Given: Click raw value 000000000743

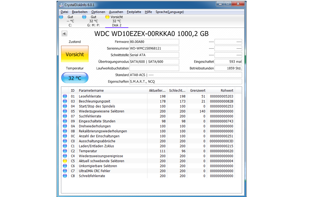Looking at the screenshot, I should tap(221, 121).
